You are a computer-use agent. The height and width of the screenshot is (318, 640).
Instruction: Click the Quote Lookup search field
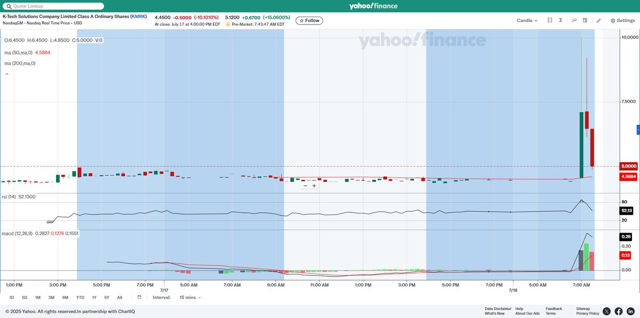click(x=53, y=6)
